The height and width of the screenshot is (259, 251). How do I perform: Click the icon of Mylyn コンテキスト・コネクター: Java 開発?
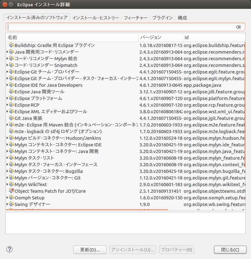coord(11,151)
